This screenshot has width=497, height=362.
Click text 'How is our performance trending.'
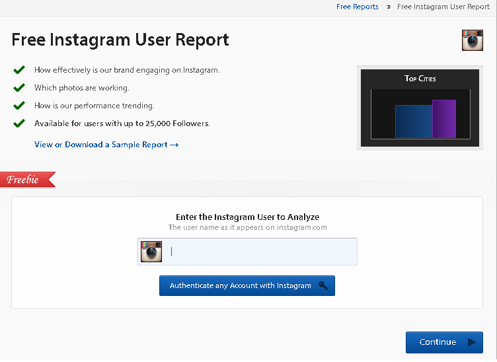pyautogui.click(x=94, y=106)
